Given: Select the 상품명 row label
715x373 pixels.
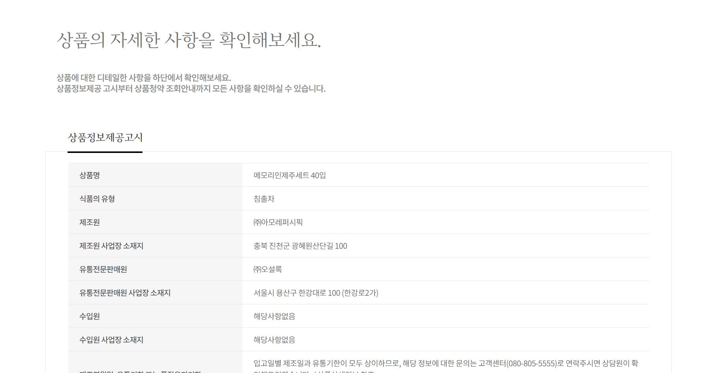Looking at the screenshot, I should click(x=90, y=175).
